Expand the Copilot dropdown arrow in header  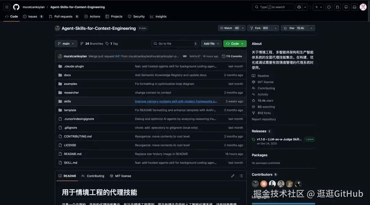click(x=305, y=7)
